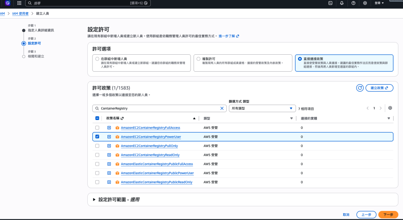Open the 進一步了解 link
The width and height of the screenshot is (403, 220).
(x=229, y=36)
